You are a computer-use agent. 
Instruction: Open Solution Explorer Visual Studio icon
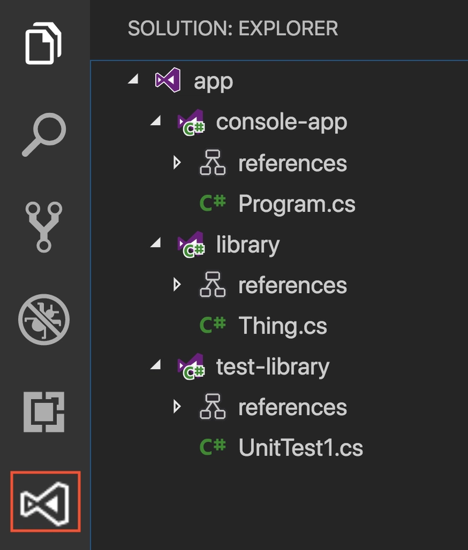pyautogui.click(x=45, y=502)
